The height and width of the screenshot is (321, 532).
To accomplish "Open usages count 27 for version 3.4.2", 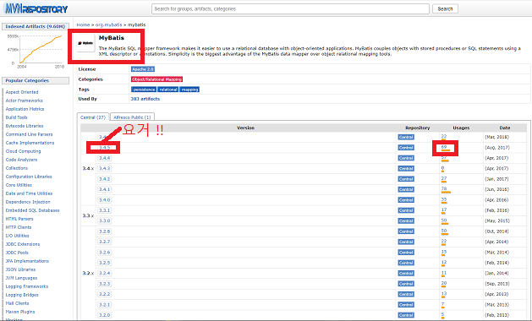I will click(x=444, y=178).
